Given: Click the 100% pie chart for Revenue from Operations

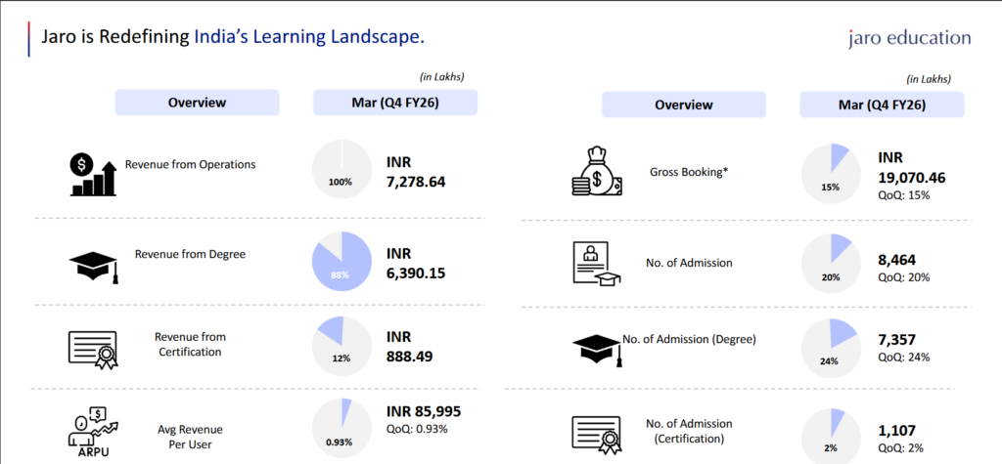Looking at the screenshot, I should click(x=342, y=169).
